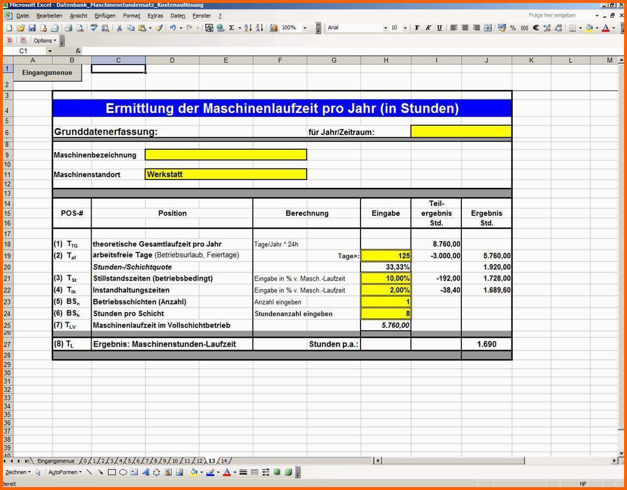The height and width of the screenshot is (490, 627).
Task: Toggle underline (U) formatting
Action: click(439, 28)
